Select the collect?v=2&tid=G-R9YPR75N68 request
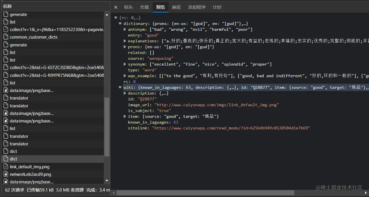This screenshot has width=369, height=197. pos(53,75)
